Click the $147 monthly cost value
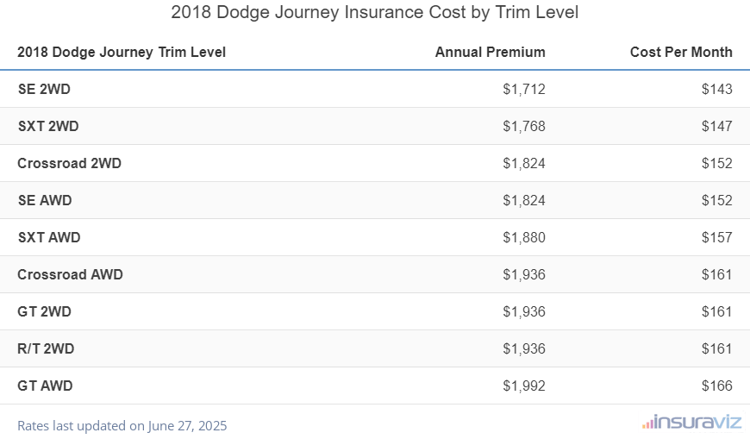 point(717,126)
